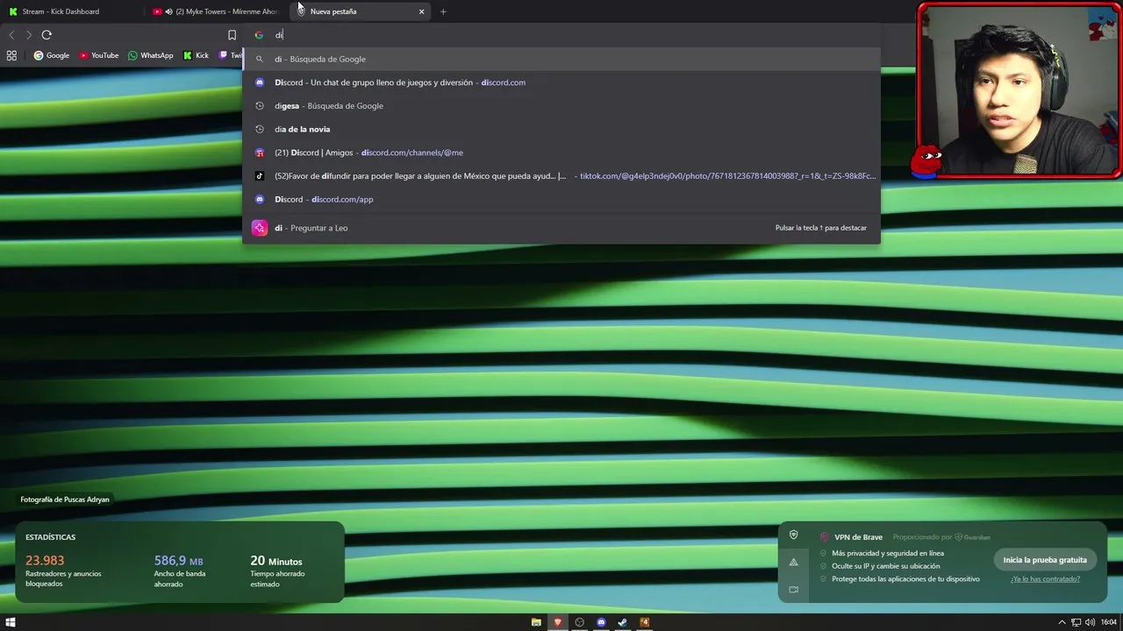The width and height of the screenshot is (1123, 631).
Task: Open File Explorer from the taskbar
Action: pos(536,622)
